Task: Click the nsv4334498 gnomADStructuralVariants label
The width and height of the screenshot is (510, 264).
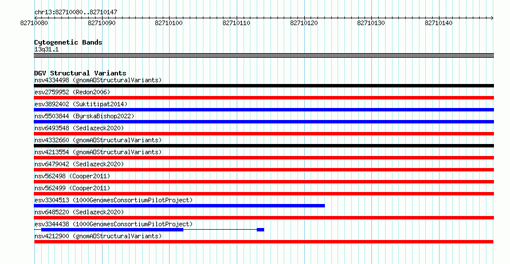Action: tap(98, 80)
